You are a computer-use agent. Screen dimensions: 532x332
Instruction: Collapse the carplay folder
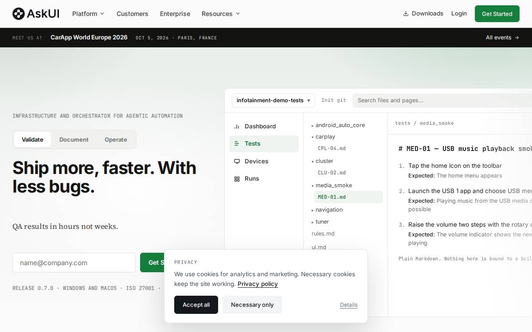pyautogui.click(x=323, y=137)
